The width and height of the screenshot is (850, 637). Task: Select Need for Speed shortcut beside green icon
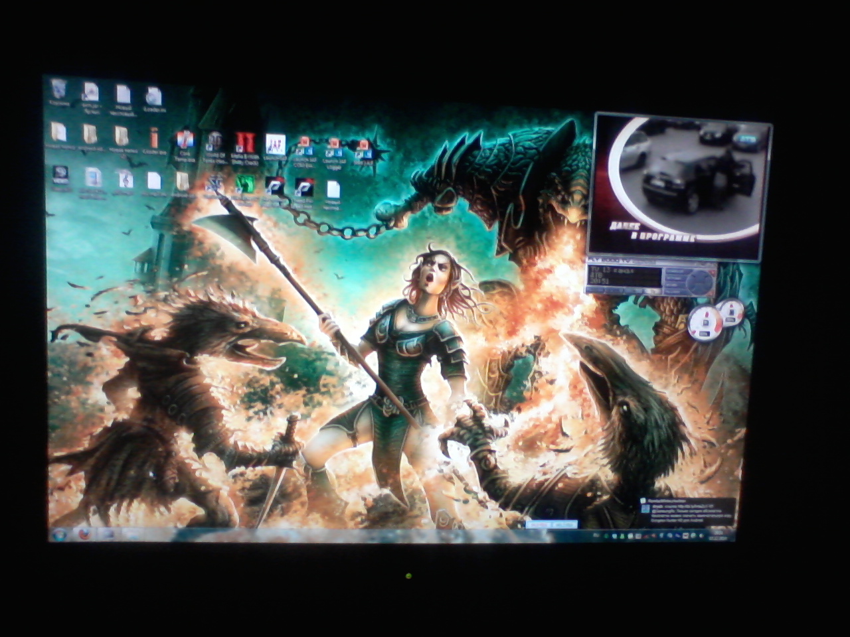(x=274, y=186)
